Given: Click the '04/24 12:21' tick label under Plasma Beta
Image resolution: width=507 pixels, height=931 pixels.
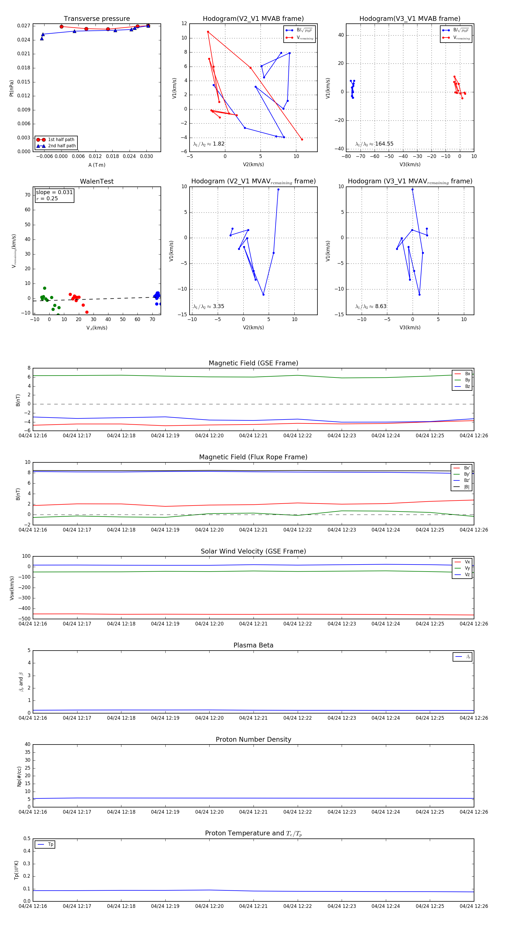Looking at the screenshot, I should [253, 718].
